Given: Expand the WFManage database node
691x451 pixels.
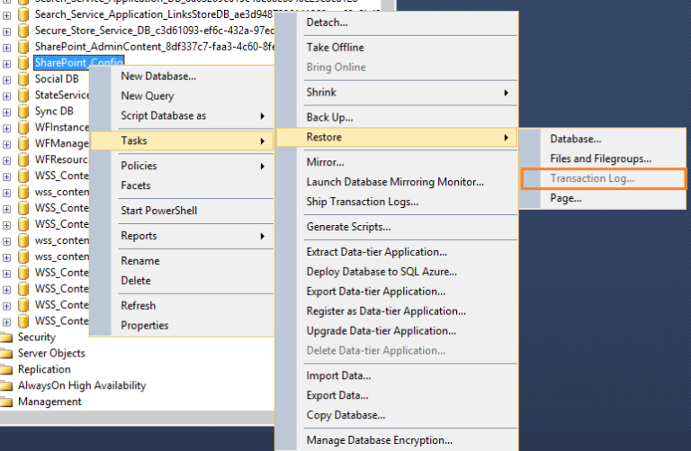Looking at the screenshot, I should 6,145.
